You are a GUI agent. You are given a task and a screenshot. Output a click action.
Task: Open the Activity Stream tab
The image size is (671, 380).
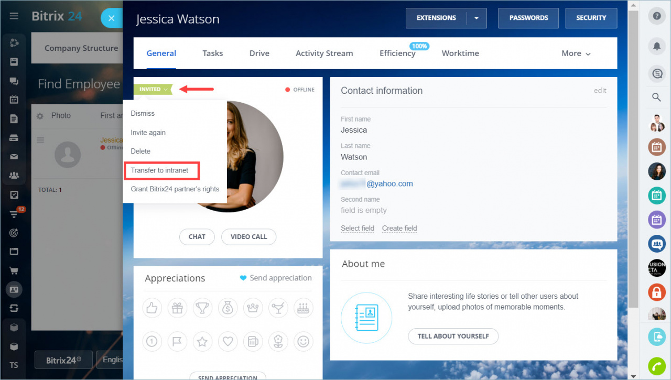point(324,53)
